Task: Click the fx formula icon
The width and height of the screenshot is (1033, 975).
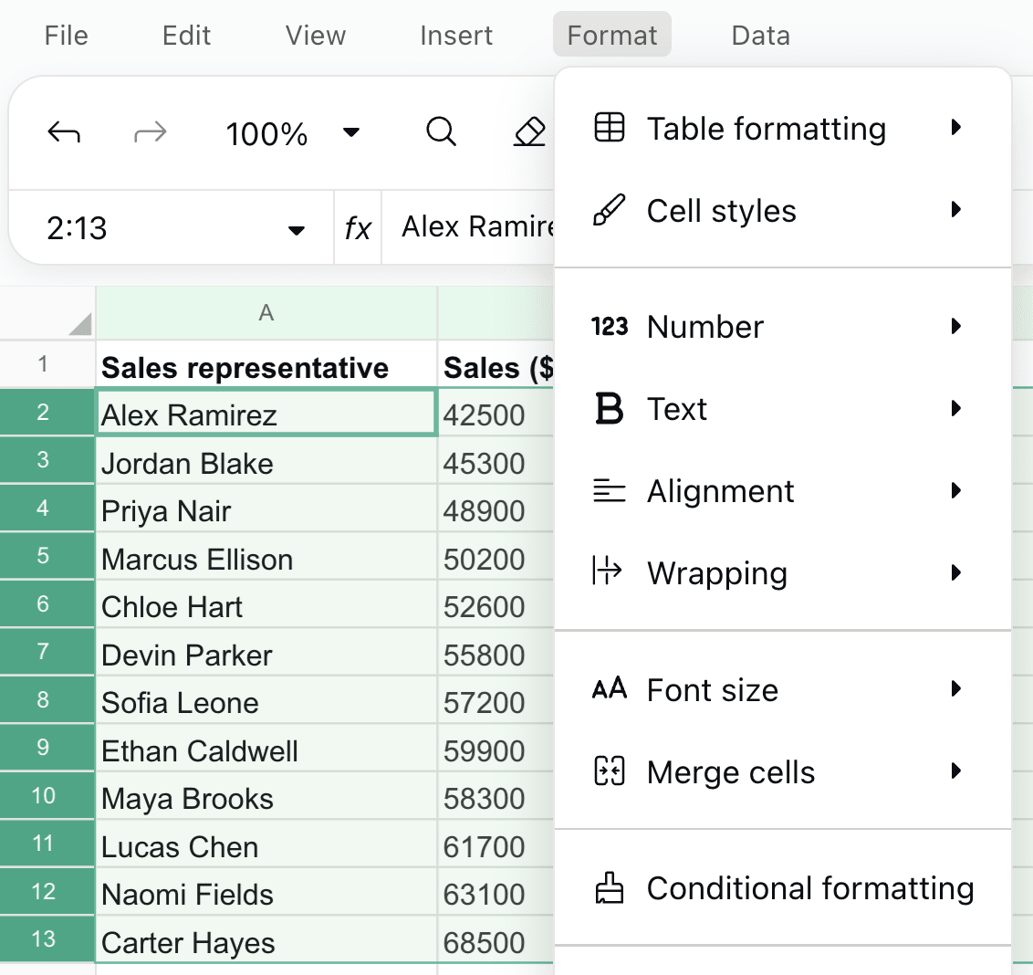Action: click(x=359, y=227)
